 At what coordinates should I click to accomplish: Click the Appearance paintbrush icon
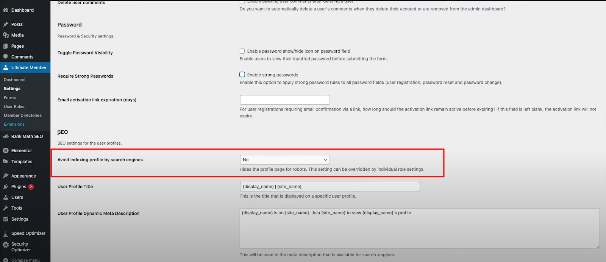coord(6,176)
